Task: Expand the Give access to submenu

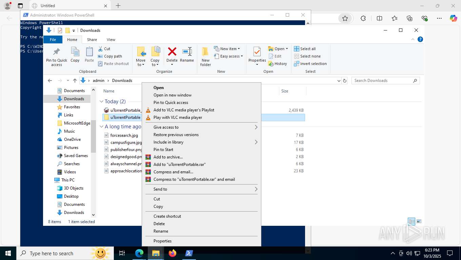Action: pos(201,127)
